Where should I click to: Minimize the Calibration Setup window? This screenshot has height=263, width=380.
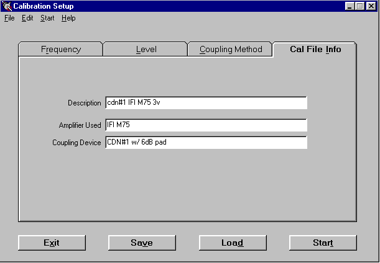350,6
